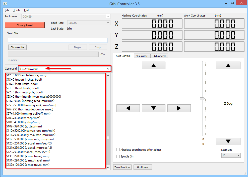Select the line $111=5000.000 (y max rate)

click(31, 135)
